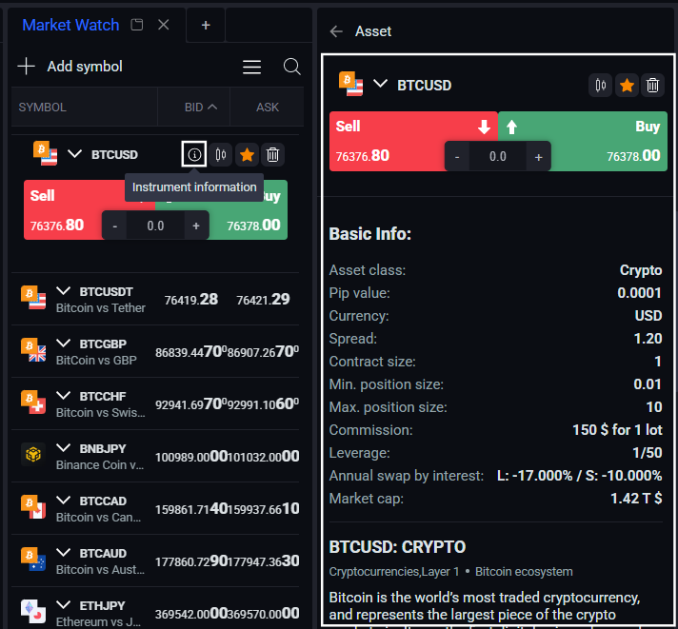Decrease volume with minus in Asset panel
Viewport: 678px width, 629px height.
(457, 157)
